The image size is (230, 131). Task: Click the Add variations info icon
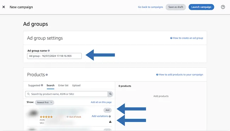coord(110,116)
